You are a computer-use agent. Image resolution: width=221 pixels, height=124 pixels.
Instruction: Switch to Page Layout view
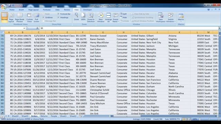click(11, 17)
